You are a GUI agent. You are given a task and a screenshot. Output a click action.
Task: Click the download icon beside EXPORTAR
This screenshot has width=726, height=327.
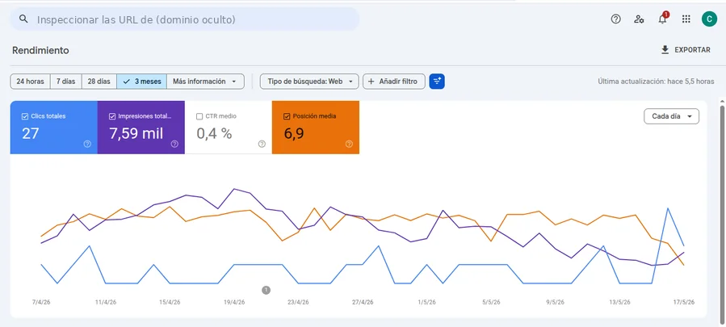coord(665,50)
